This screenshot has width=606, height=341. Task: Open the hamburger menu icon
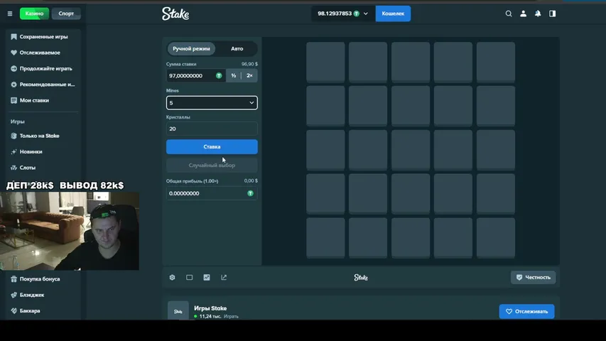pos(10,13)
